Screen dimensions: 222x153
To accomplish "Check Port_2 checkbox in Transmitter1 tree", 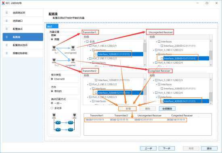I will (x=90, y=58).
